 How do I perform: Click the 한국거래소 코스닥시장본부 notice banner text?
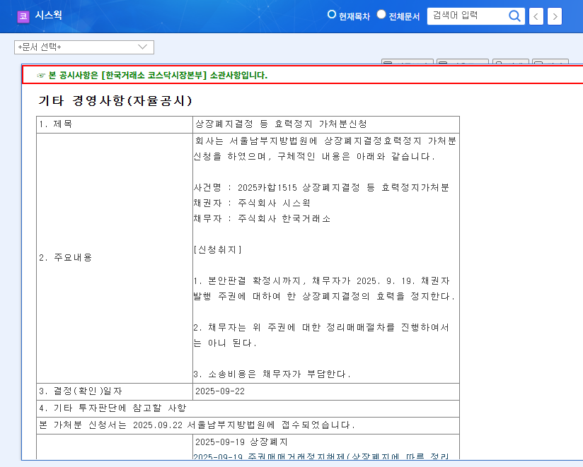pos(158,76)
